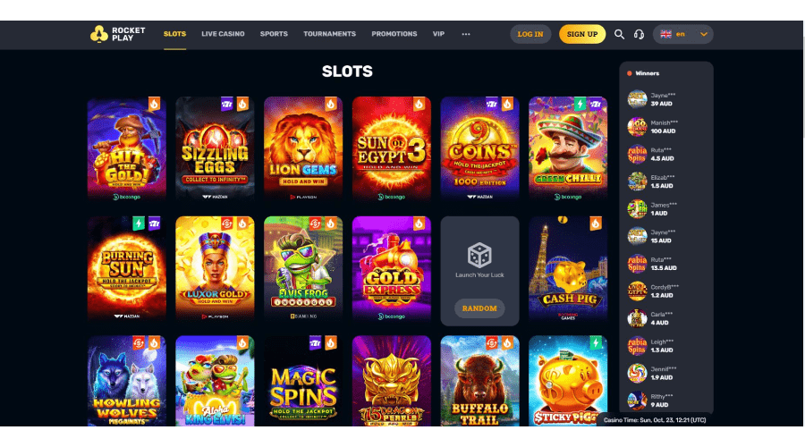
Task: Open the three-dots more menu
Action: point(466,34)
